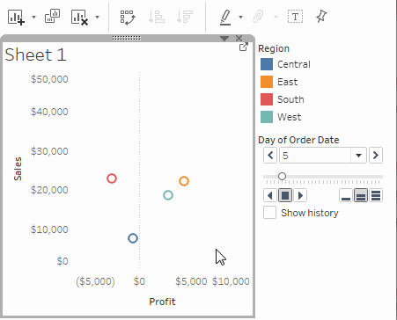Expand the Highlight tool dropdown arrow

tap(240, 17)
